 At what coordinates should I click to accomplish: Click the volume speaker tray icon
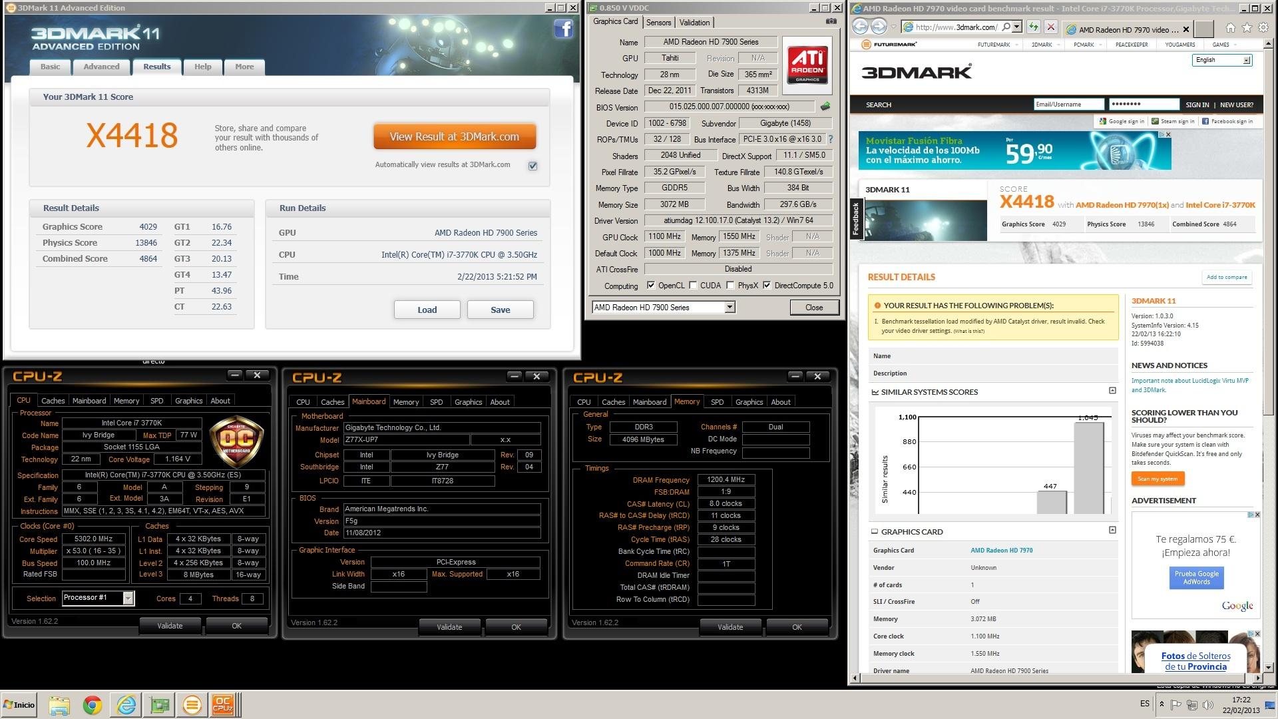(x=1207, y=704)
